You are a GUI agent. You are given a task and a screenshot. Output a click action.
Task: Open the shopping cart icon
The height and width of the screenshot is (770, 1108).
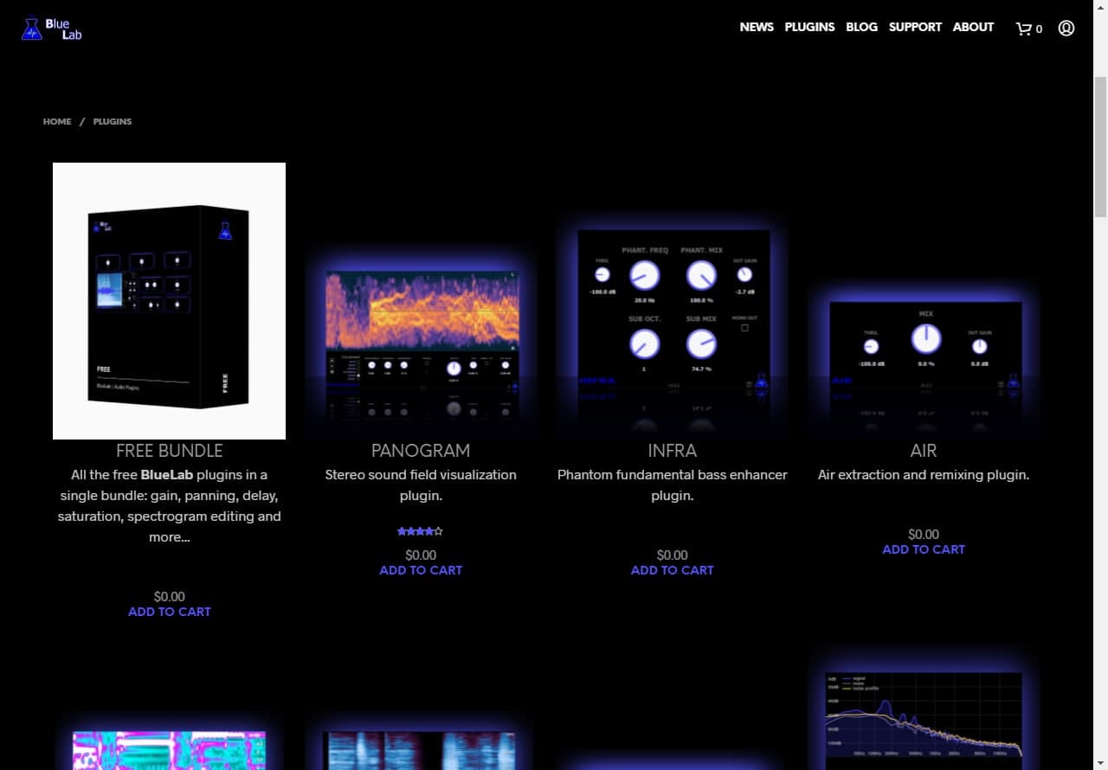(1023, 29)
